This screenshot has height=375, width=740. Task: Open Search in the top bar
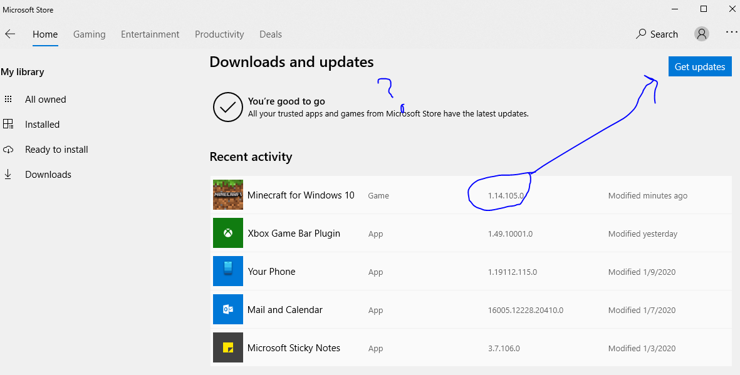coord(657,34)
